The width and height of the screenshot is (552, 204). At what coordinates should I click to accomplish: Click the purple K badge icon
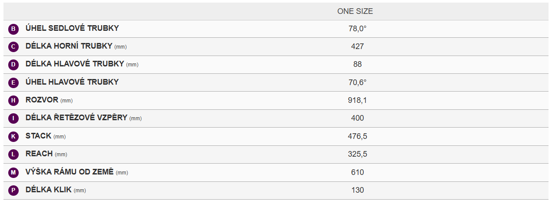(x=13, y=137)
